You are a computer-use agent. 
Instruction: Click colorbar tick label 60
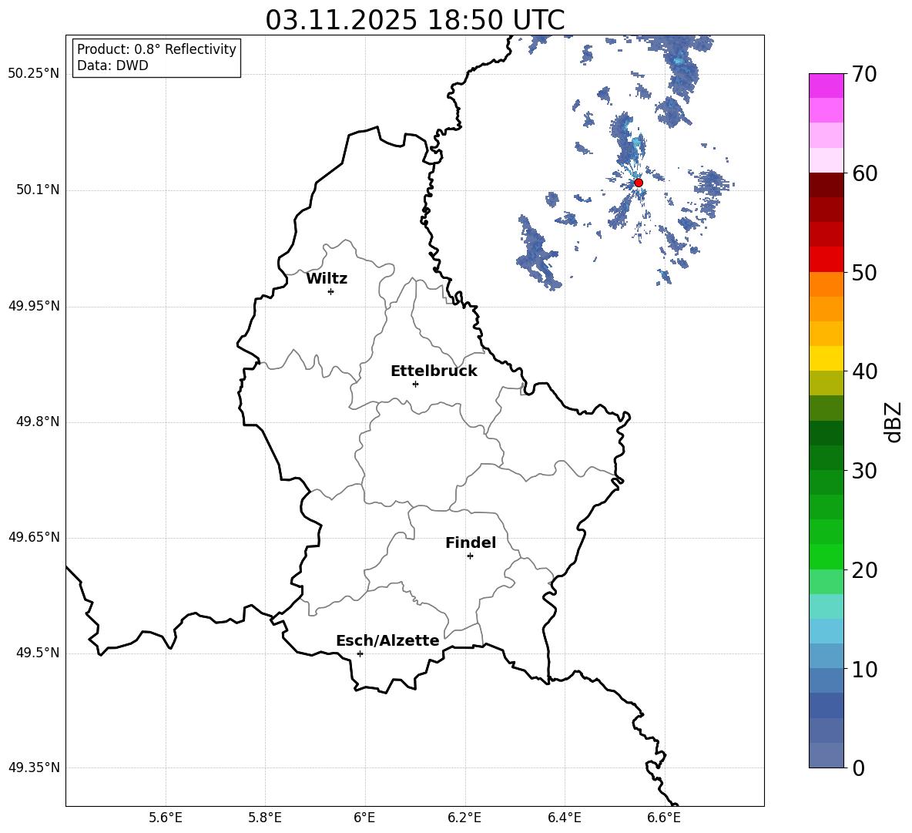(864, 173)
